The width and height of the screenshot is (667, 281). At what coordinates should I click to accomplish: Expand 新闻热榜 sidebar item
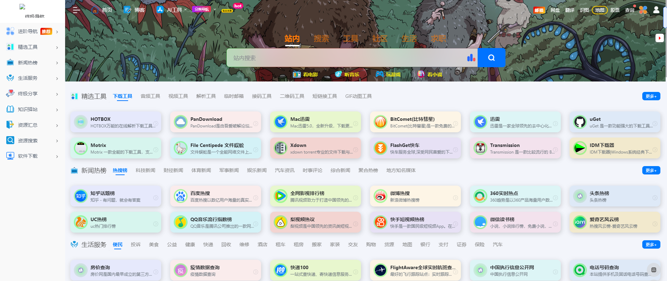click(32, 63)
